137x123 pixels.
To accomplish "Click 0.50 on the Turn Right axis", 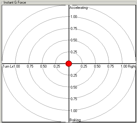I will 97,66.
